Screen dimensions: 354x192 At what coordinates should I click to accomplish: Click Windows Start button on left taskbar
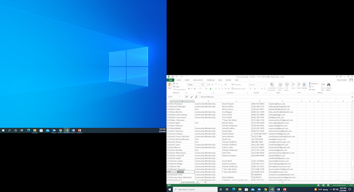click(x=3, y=130)
